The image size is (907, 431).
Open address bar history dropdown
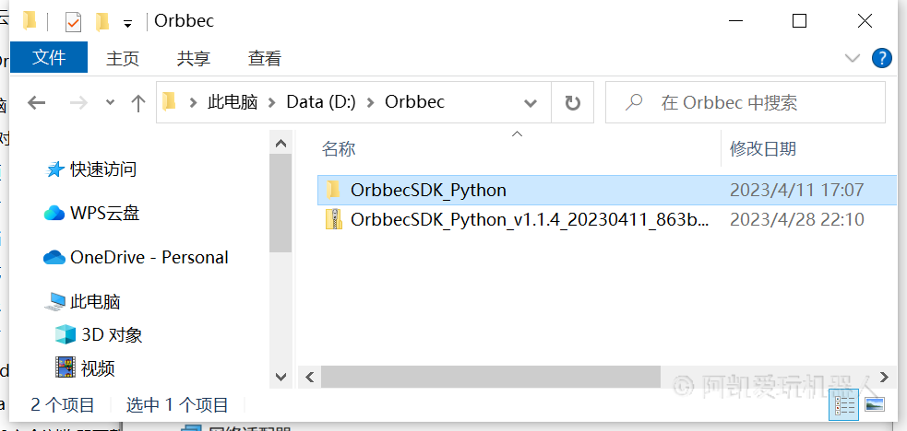coord(530,103)
